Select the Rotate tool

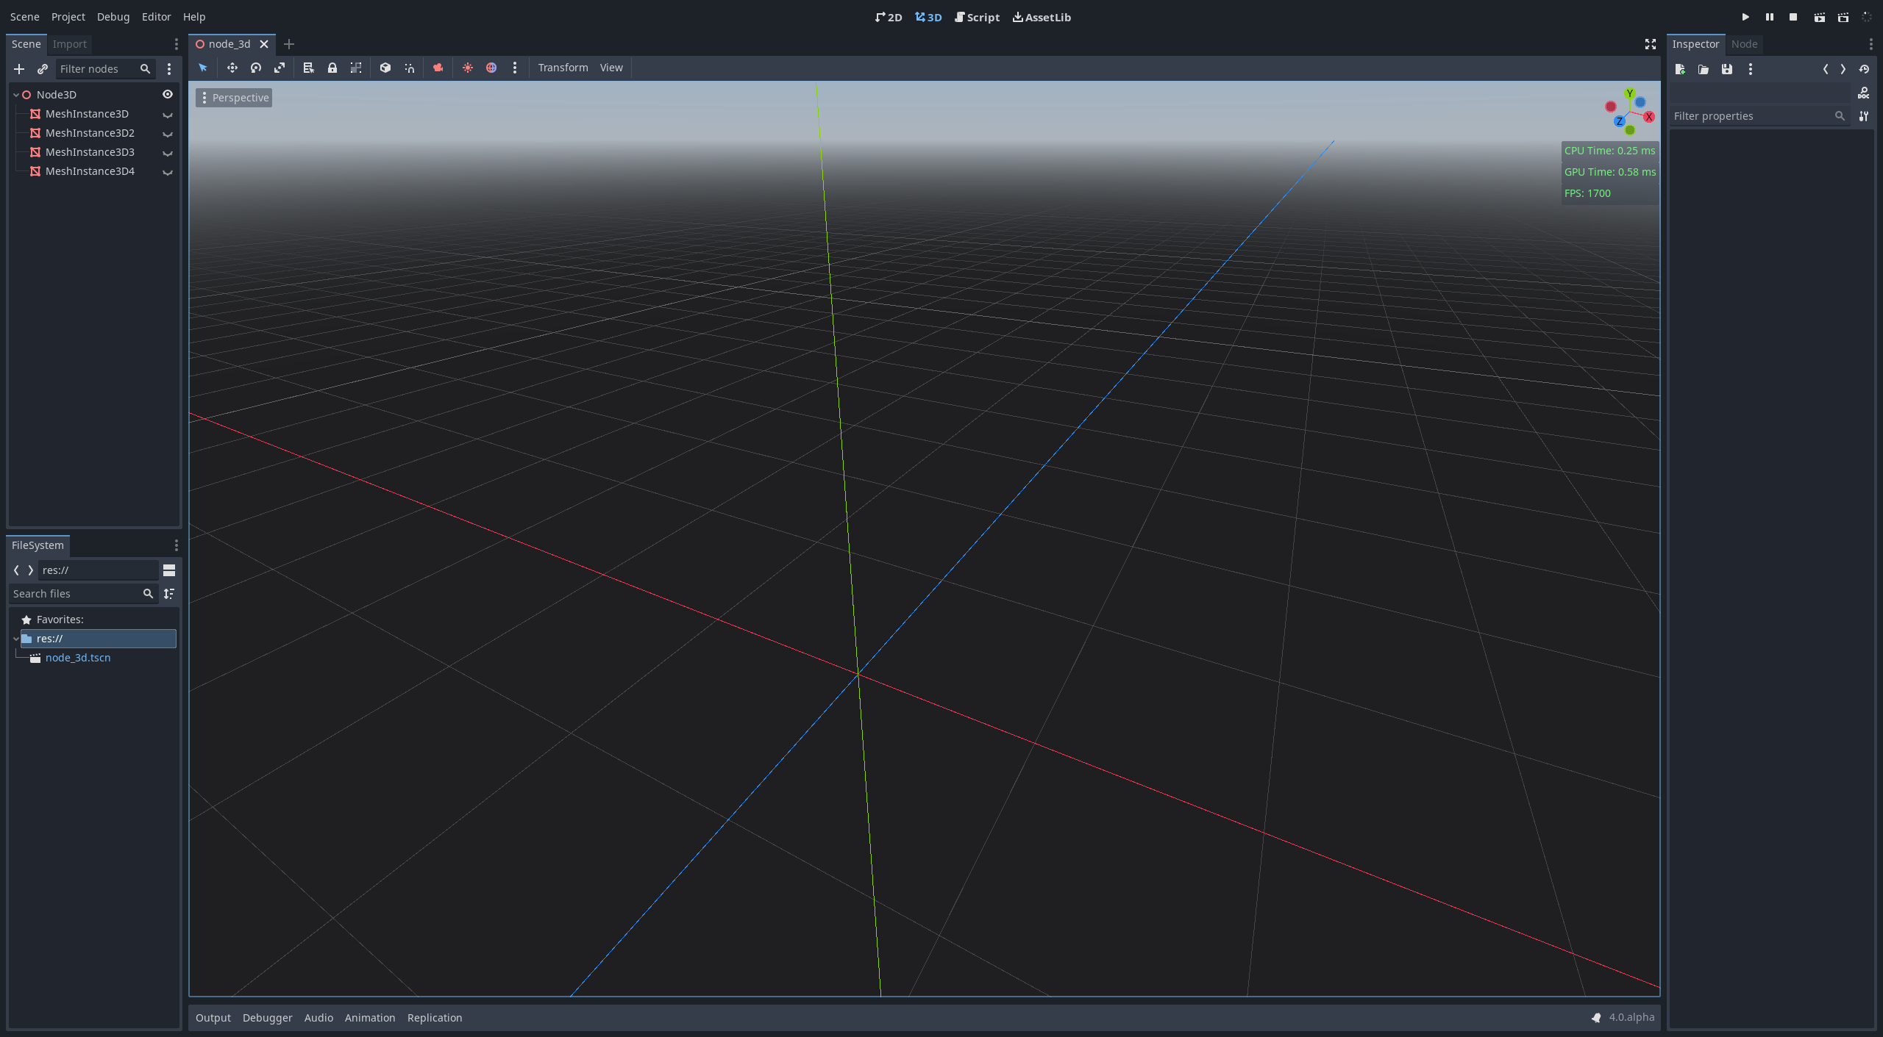click(256, 68)
